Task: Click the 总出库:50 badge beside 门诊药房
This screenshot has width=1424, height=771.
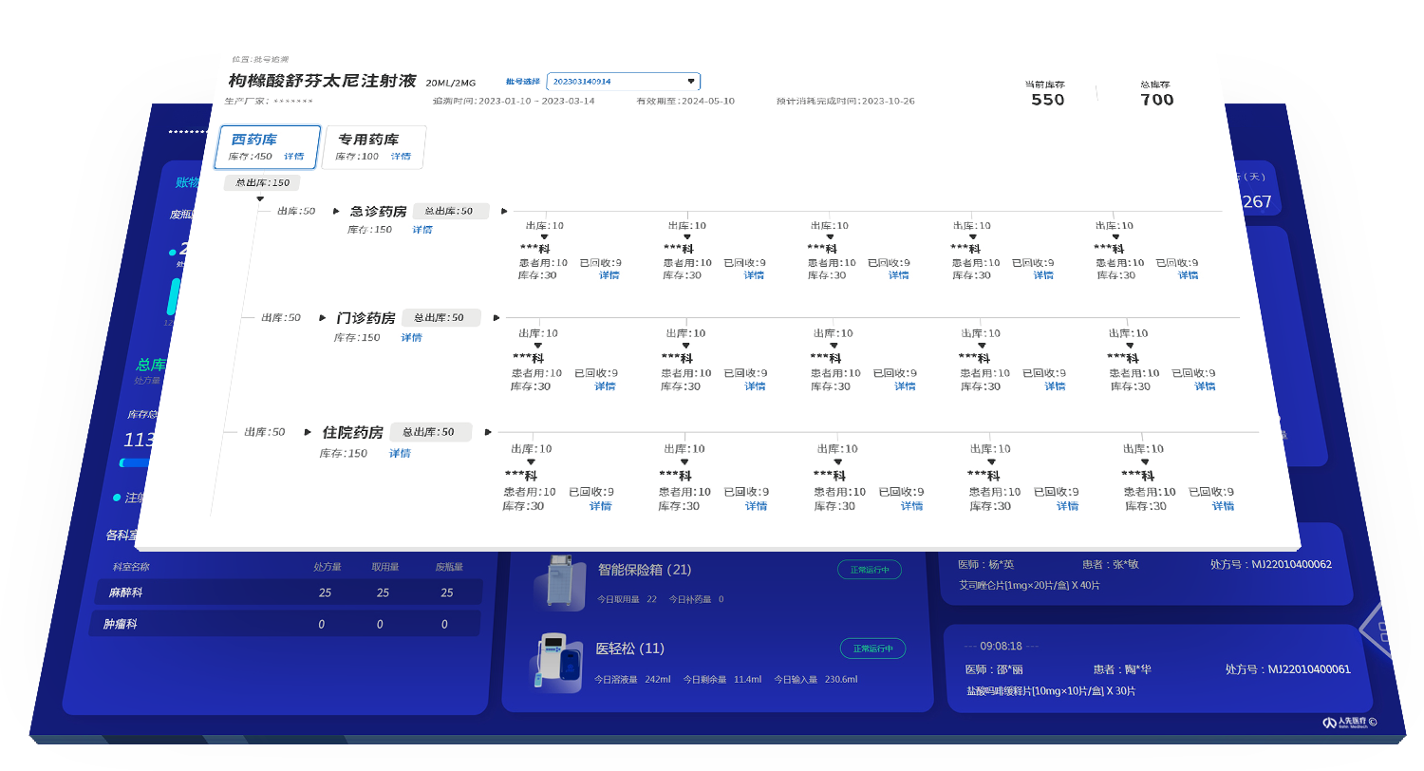Action: tap(440, 318)
